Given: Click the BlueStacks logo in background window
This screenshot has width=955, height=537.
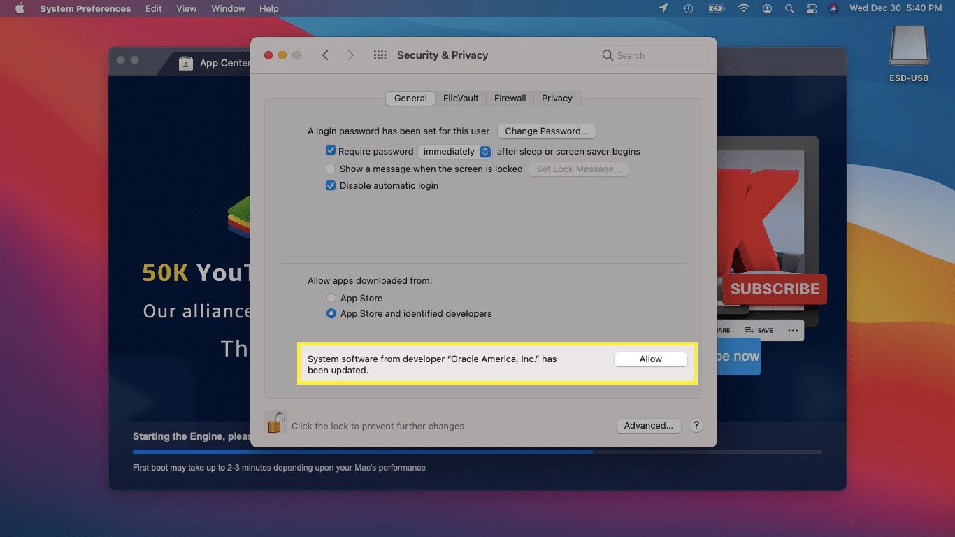Looking at the screenshot, I should pos(239,217).
